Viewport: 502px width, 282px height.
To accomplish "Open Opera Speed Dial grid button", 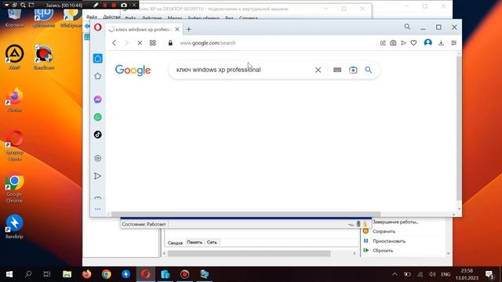I will click(x=153, y=43).
